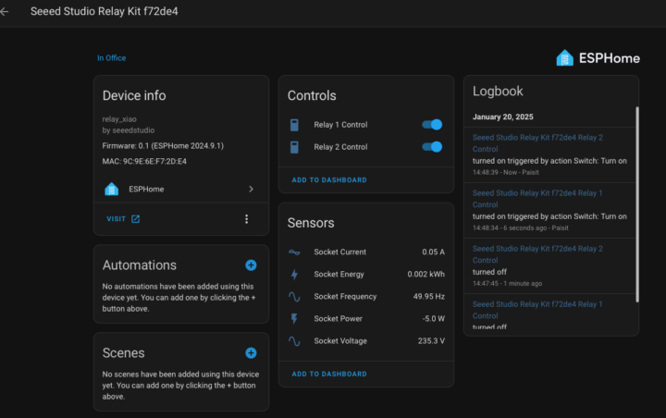Open the Device info three-dot menu
This screenshot has width=666, height=418.
click(x=246, y=219)
